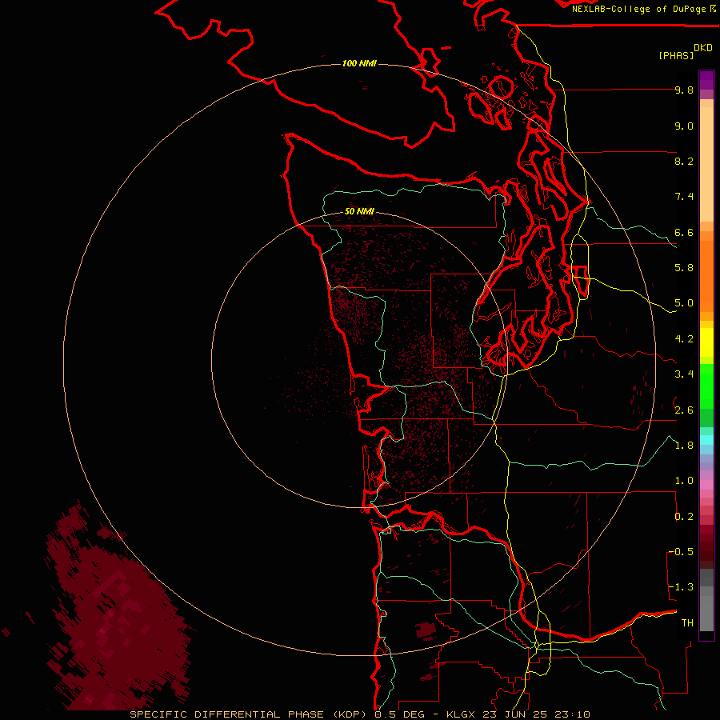Click the 23 JUN 25 date text
This screenshot has height=720, width=720.
[517, 714]
